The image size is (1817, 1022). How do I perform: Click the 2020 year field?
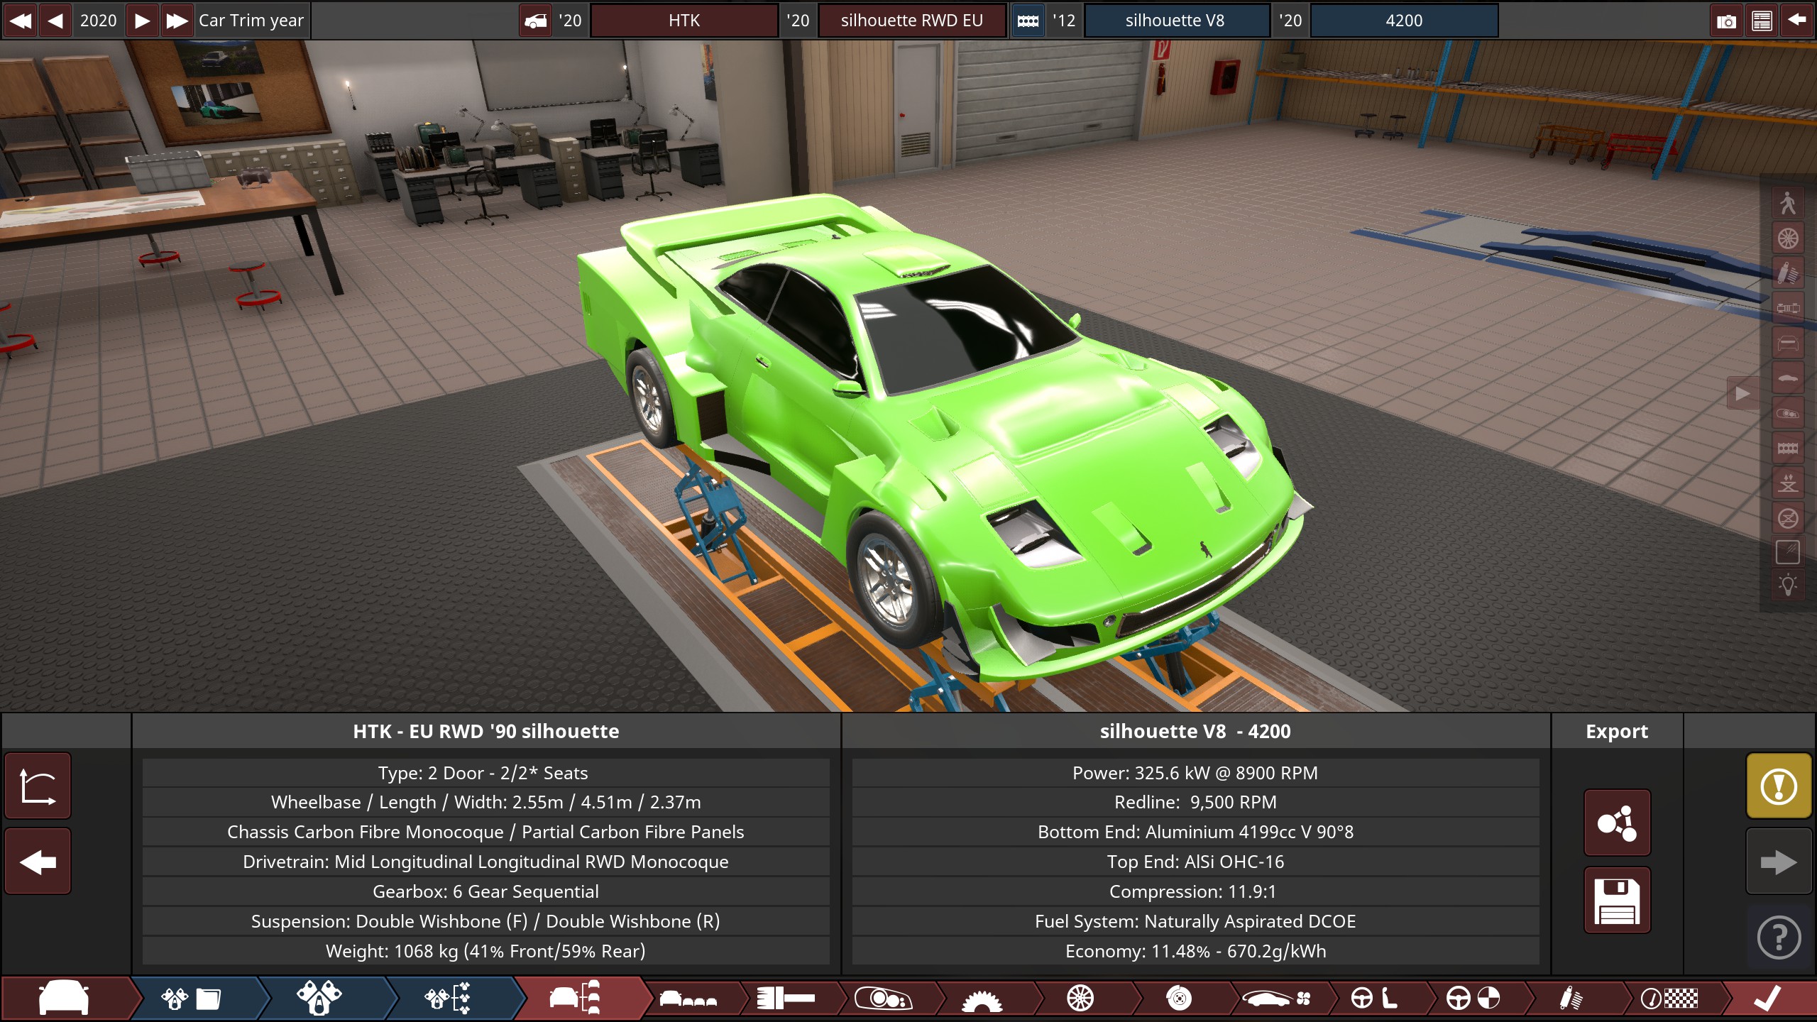coord(99,20)
